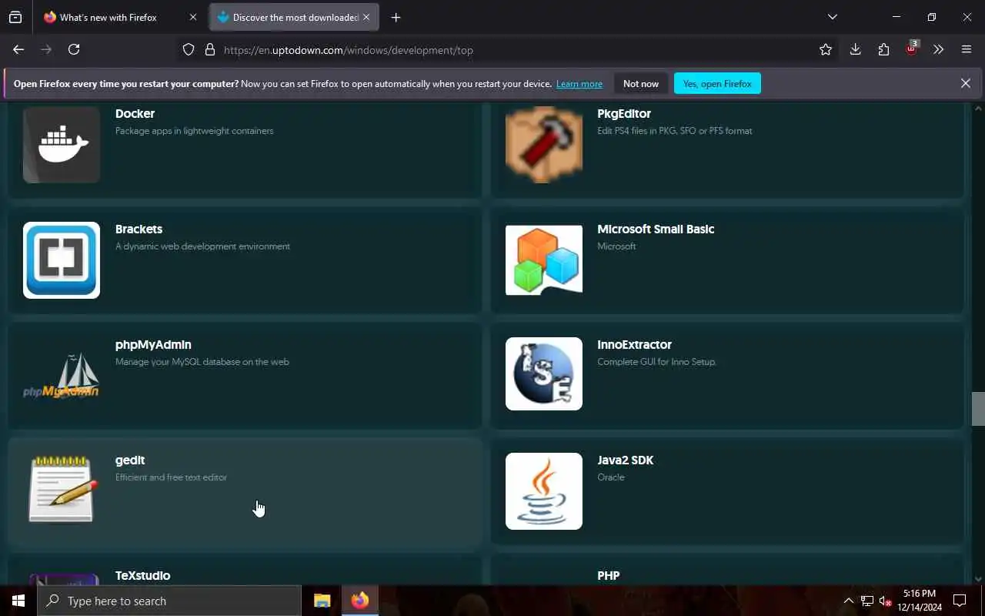Open a new browser tab
Viewport: 985px width, 616px height.
396,17
